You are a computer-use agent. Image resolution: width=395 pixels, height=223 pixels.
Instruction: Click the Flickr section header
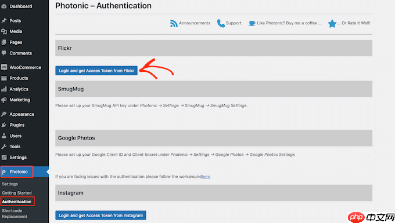214,48
